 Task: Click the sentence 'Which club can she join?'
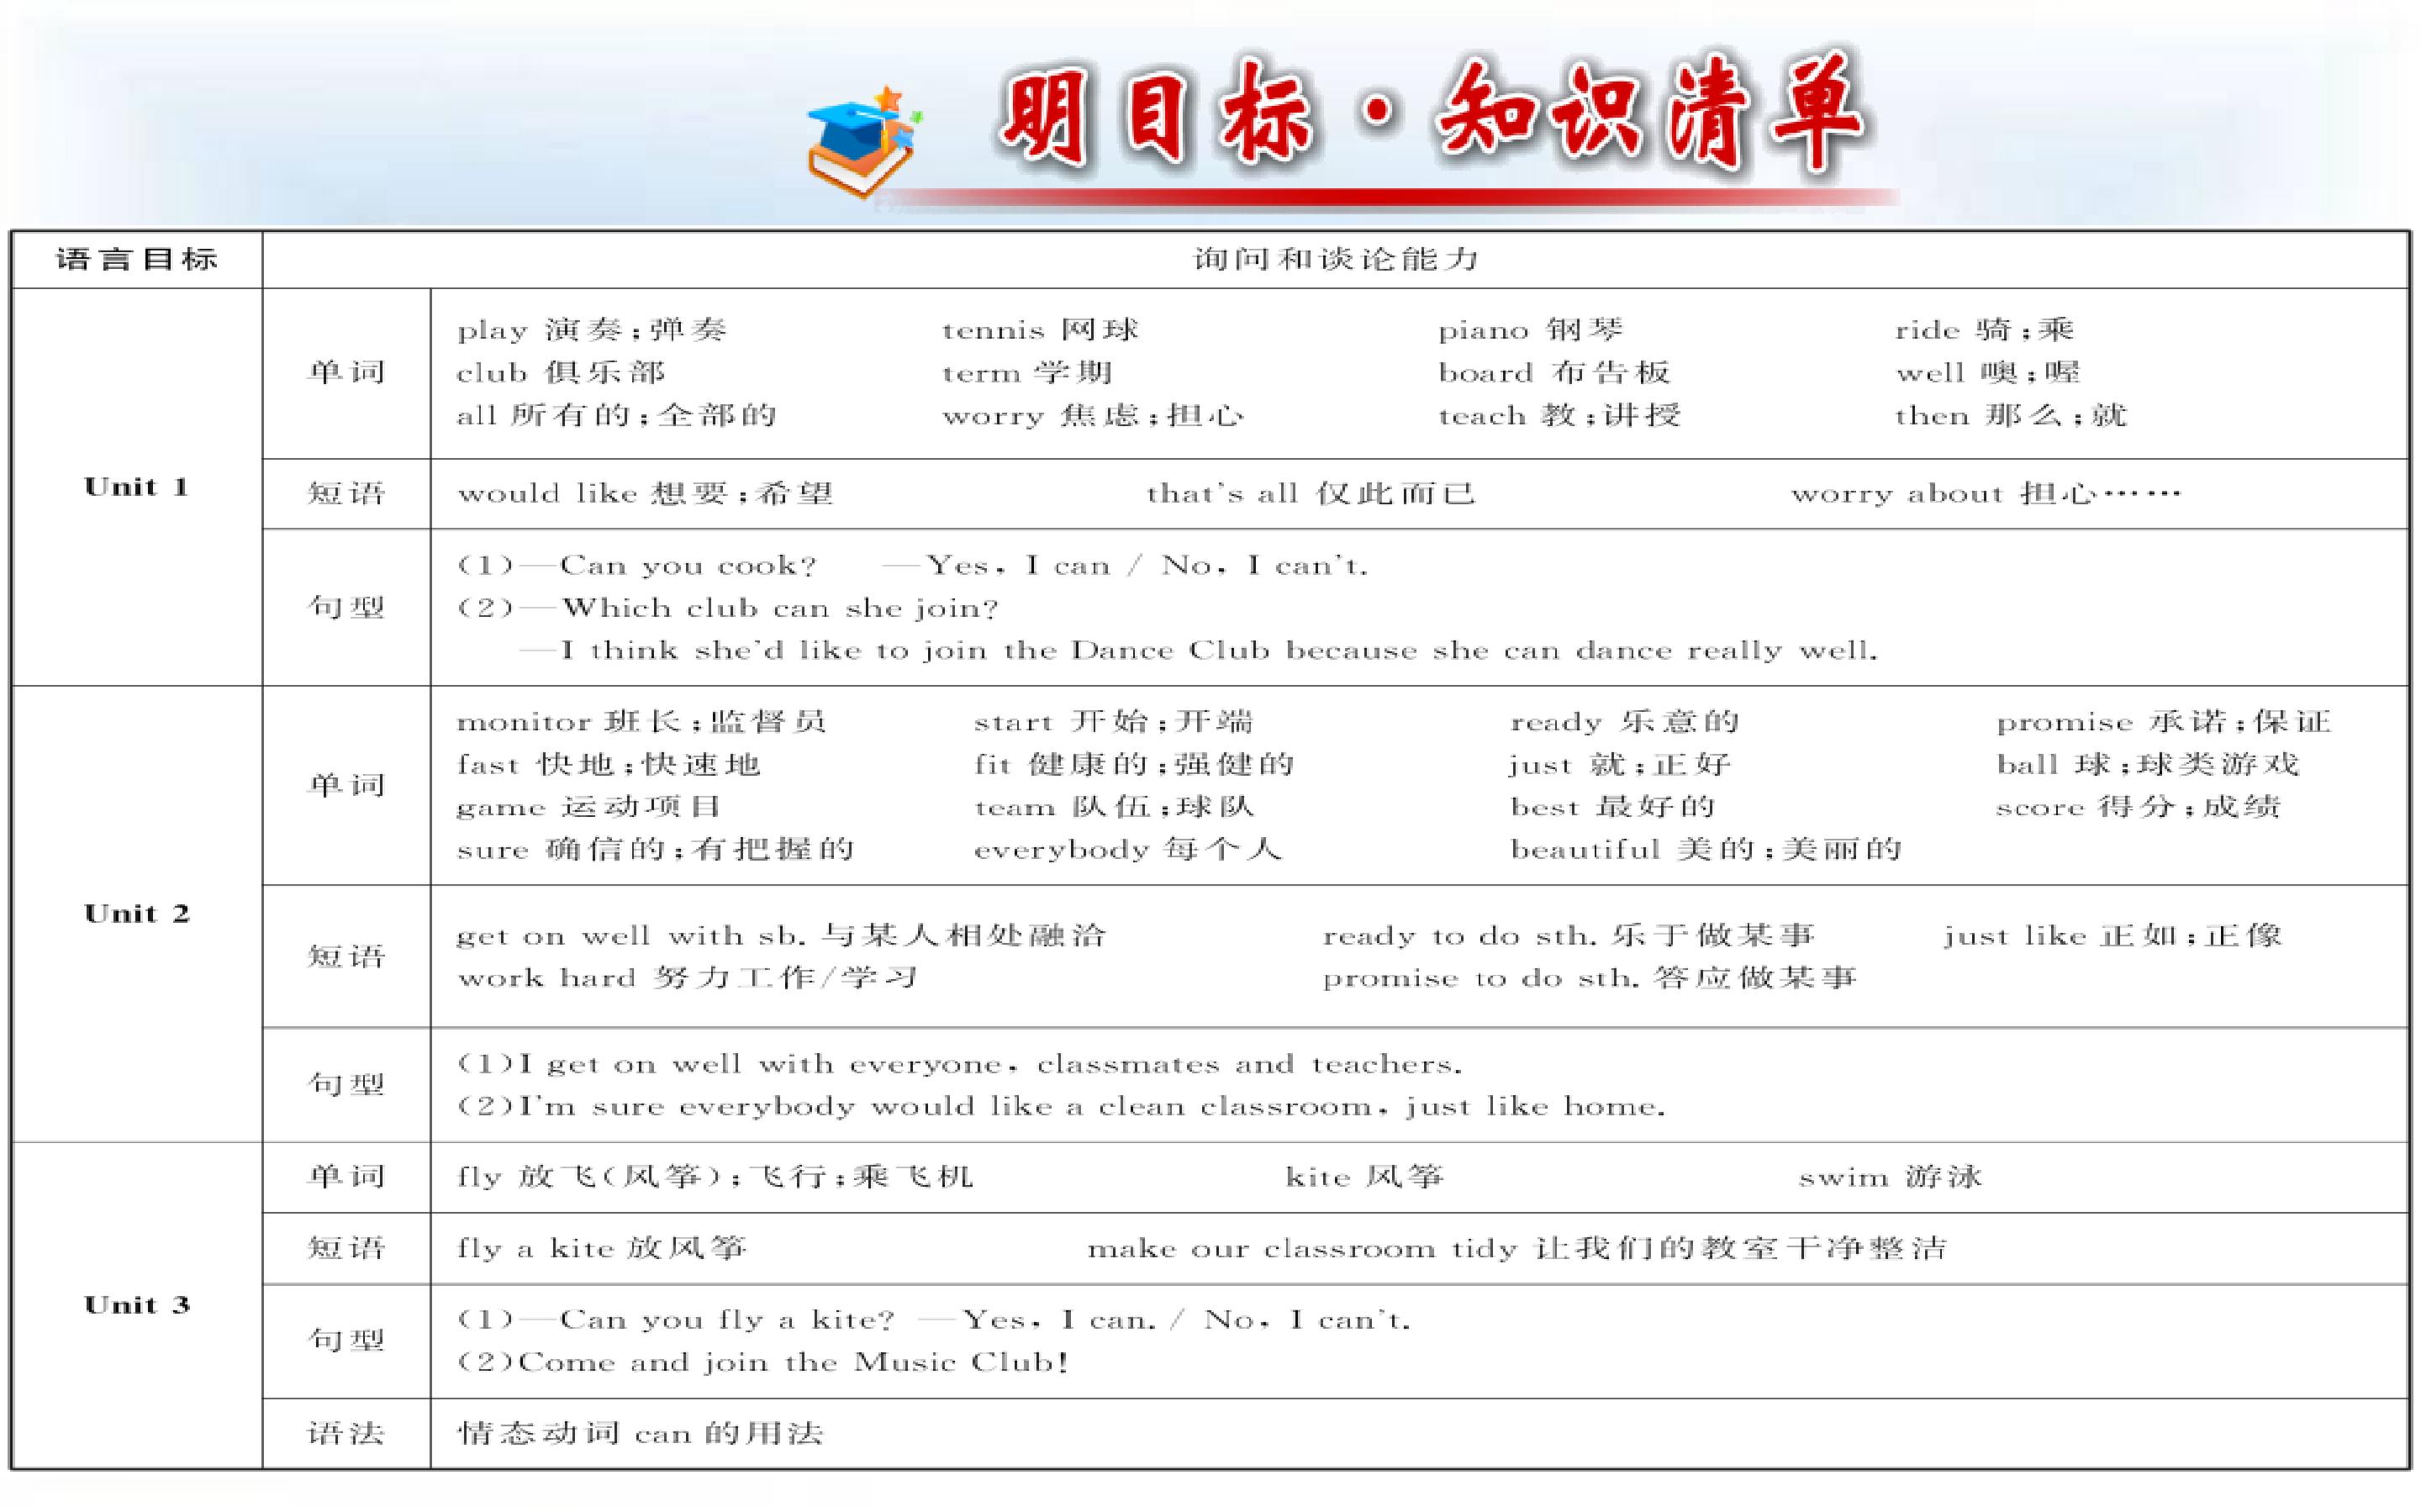tap(779, 608)
